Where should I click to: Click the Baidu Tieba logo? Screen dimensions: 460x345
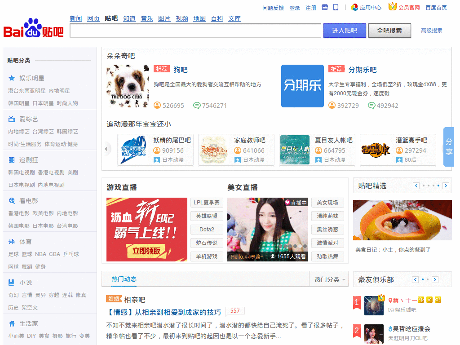tap(33, 28)
